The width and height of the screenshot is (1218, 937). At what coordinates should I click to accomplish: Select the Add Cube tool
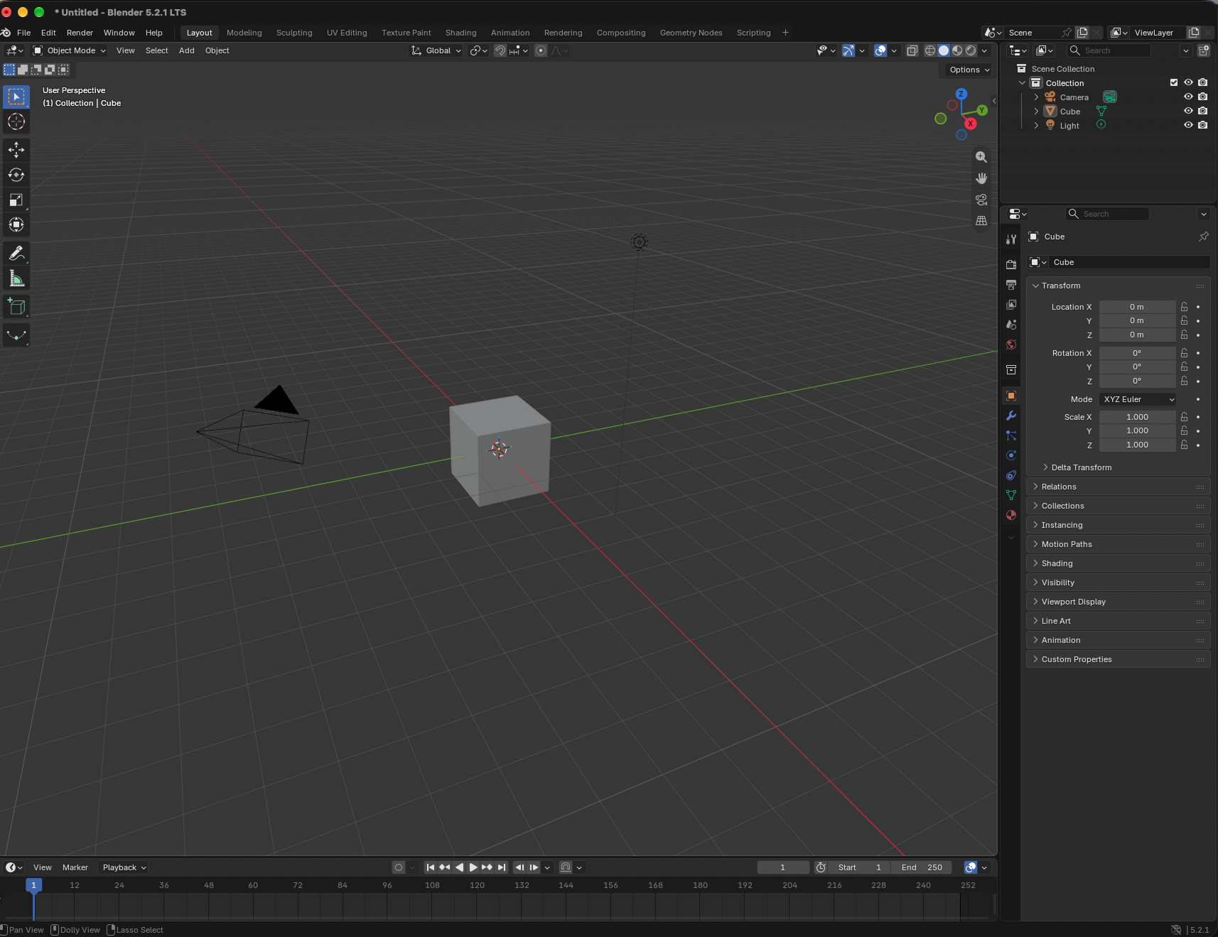pyautogui.click(x=16, y=307)
